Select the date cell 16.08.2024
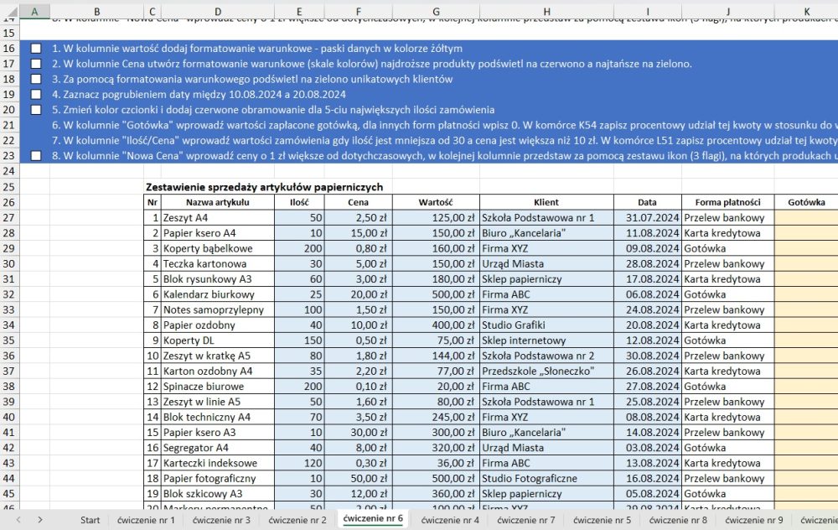 point(647,478)
